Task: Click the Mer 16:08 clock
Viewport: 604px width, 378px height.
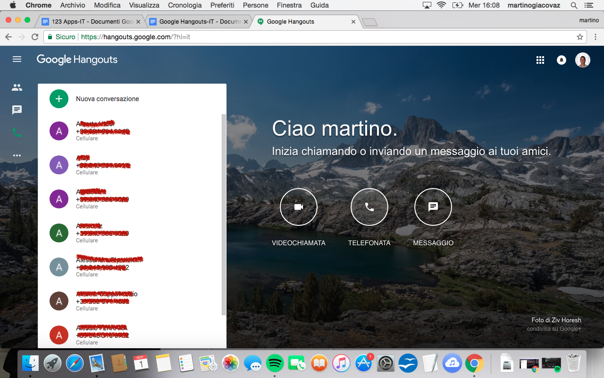Action: pos(485,5)
